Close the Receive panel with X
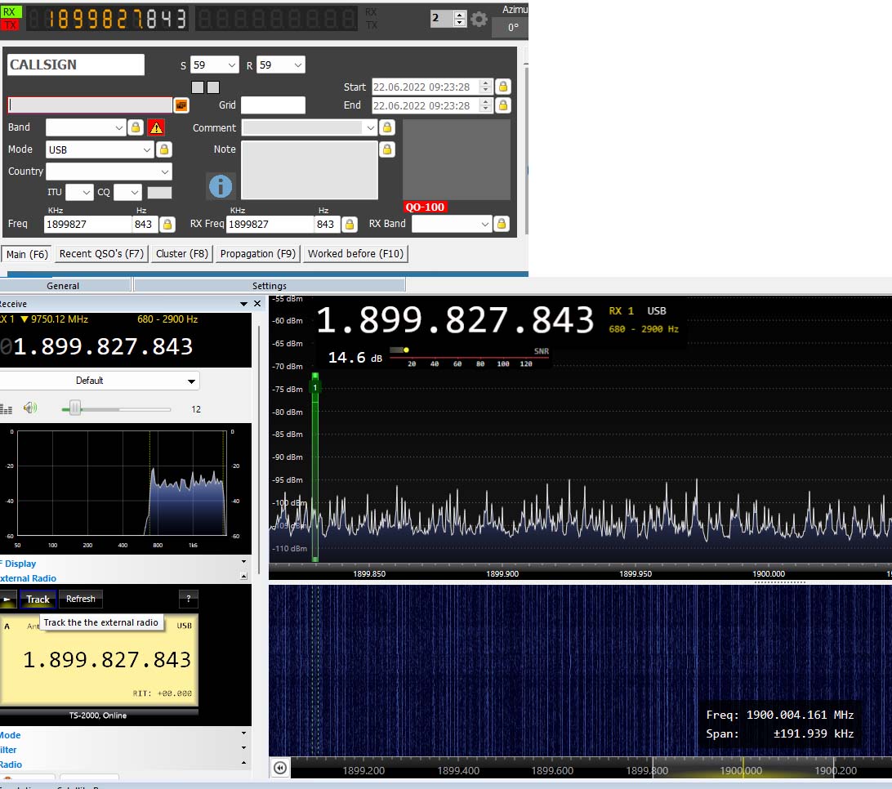The height and width of the screenshot is (789, 892). coord(257,304)
